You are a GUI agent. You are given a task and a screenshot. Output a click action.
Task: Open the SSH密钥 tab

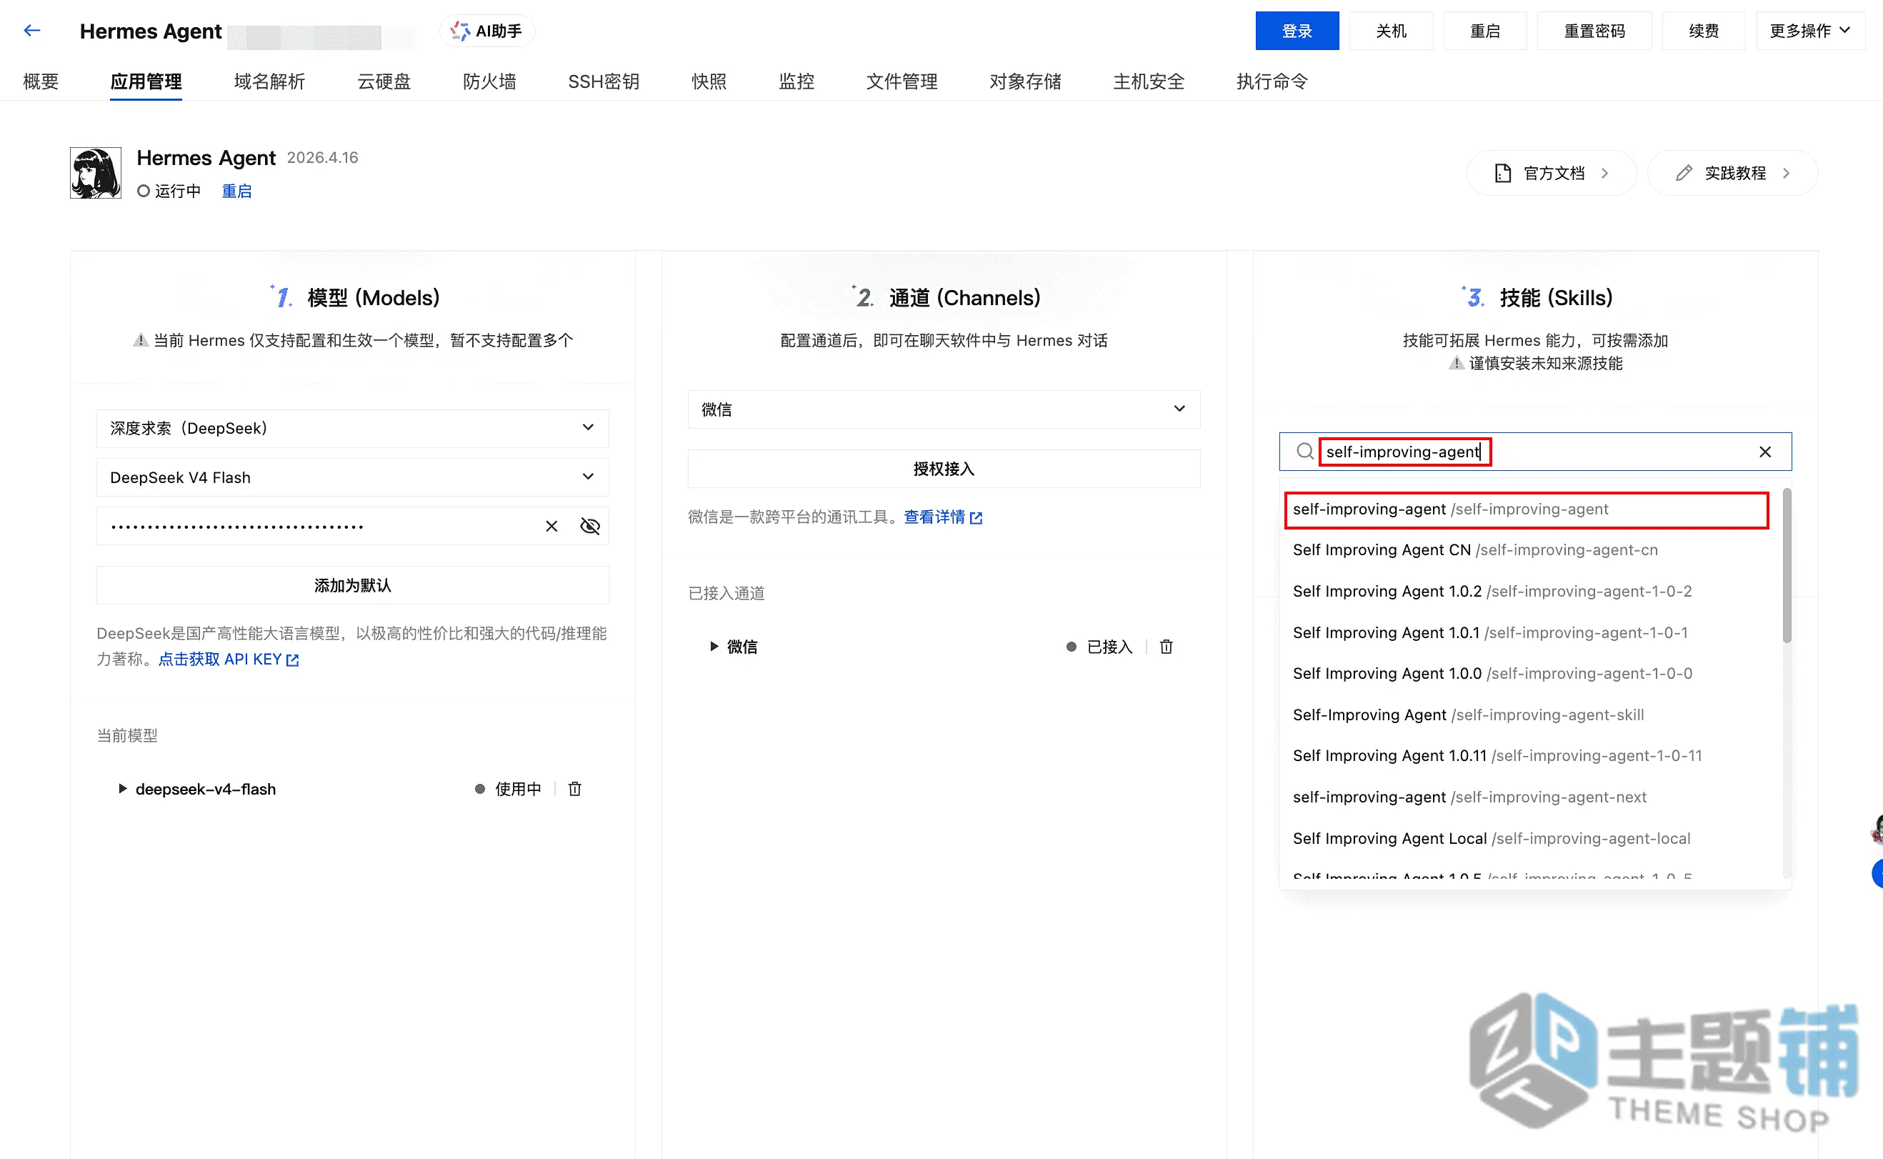coord(604,81)
